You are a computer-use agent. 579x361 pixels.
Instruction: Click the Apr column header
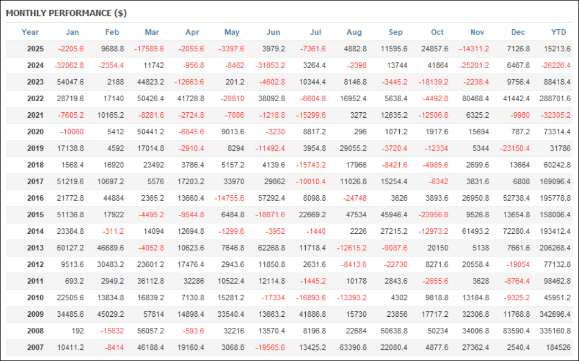coord(192,32)
